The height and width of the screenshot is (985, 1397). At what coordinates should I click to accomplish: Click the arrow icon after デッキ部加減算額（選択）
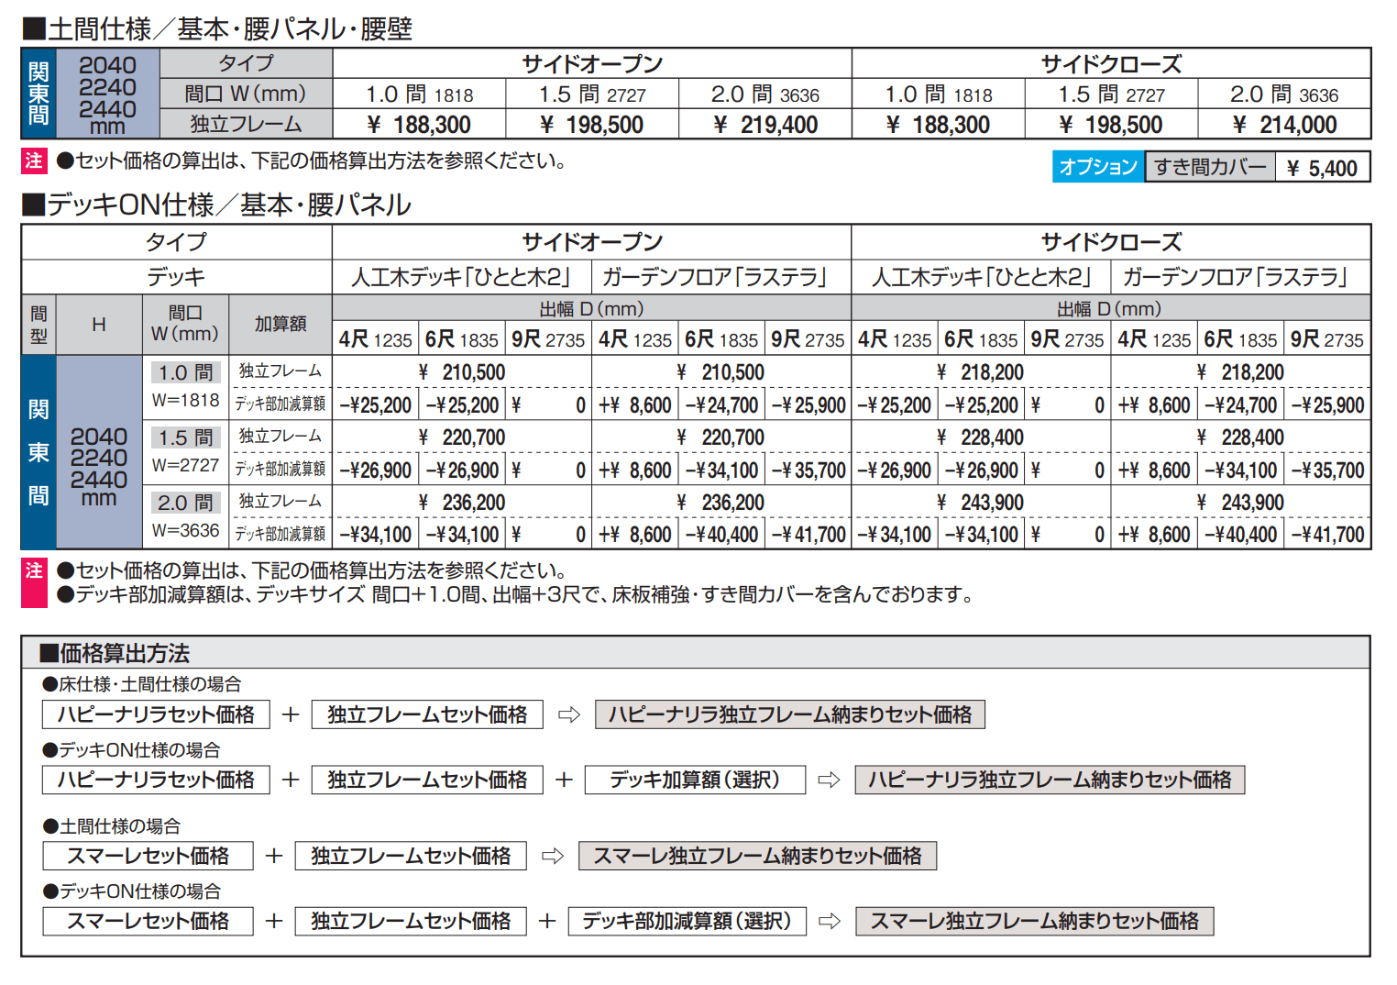[x=830, y=922]
